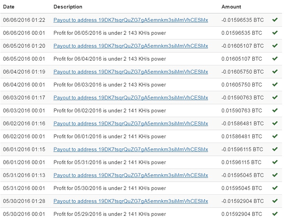The width and height of the screenshot is (284, 223).
Task: Click checkmark for -0.01605107 BTC payout
Action: coord(275,45)
